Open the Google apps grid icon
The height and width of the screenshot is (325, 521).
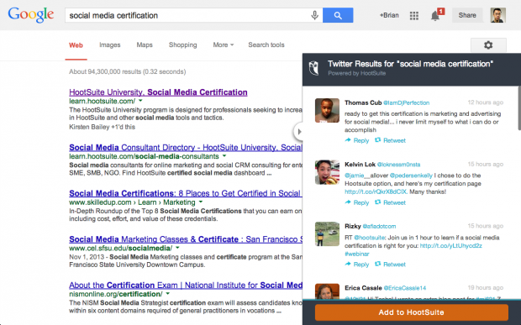coord(414,16)
